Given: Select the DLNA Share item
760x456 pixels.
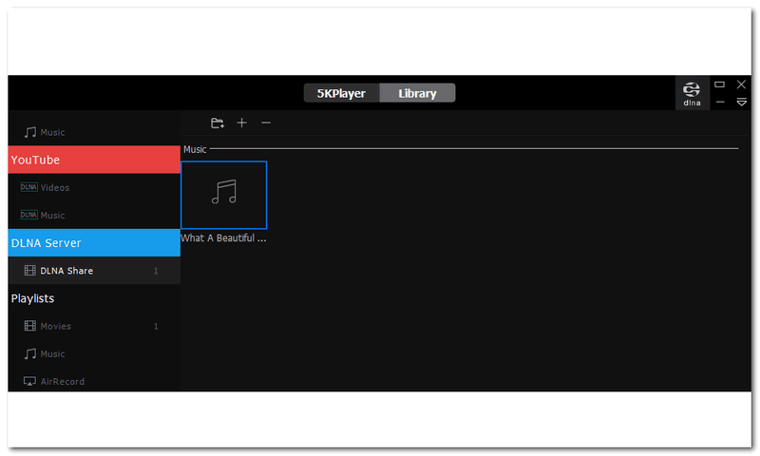Looking at the screenshot, I should click(94, 271).
